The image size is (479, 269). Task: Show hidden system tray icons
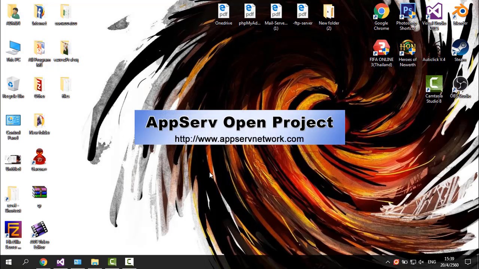click(388, 262)
